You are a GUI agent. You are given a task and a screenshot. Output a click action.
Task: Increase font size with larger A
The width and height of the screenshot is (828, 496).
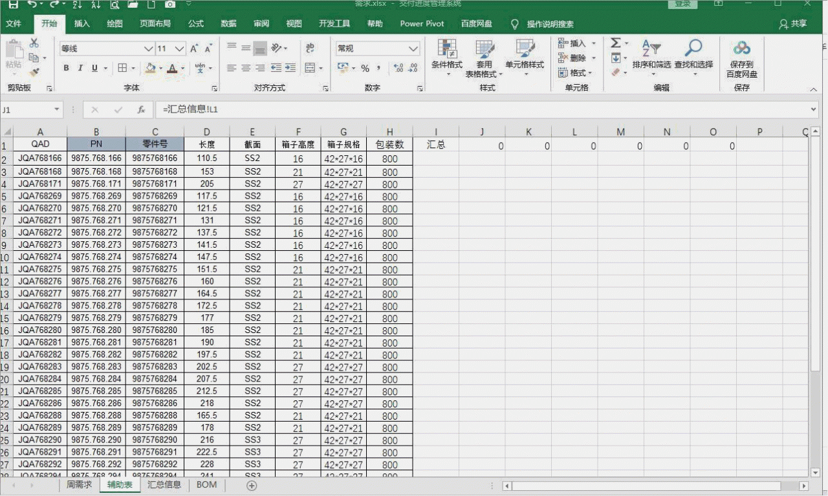194,49
